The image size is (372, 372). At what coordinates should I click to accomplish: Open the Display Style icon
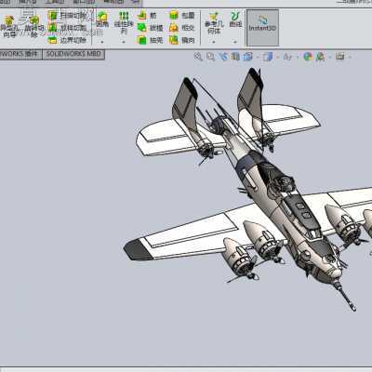pos(268,57)
